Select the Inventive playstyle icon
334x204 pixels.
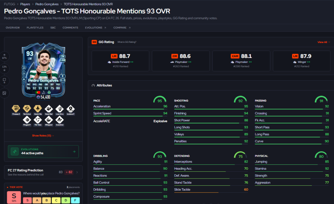pyautogui.click(x=60, y=120)
